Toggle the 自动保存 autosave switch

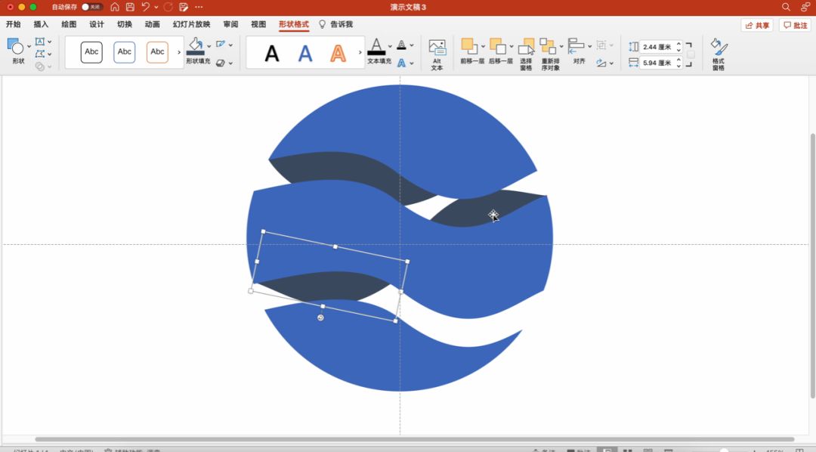(x=92, y=7)
